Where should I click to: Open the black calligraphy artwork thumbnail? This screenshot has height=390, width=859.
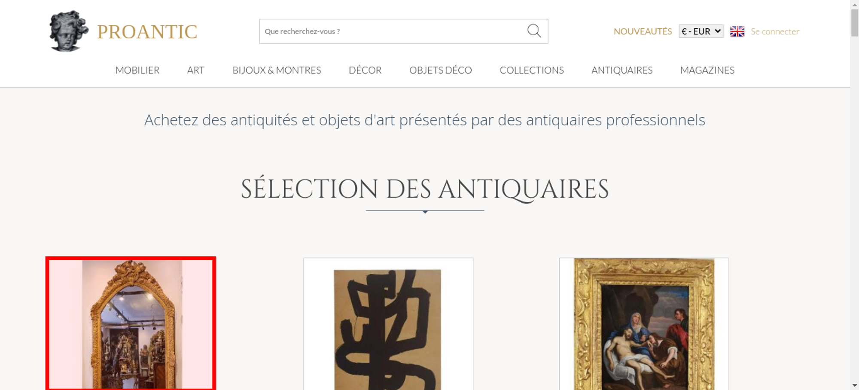[x=388, y=324]
